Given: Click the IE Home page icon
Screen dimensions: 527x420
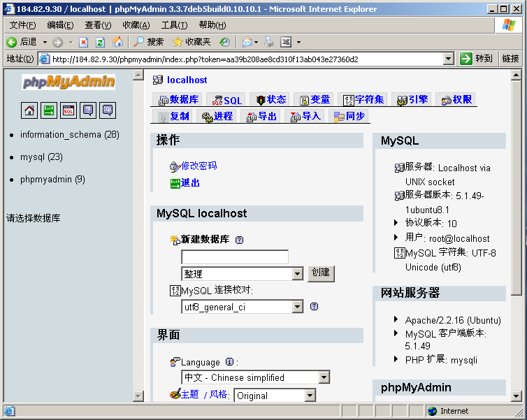Looking at the screenshot, I should pos(117,42).
